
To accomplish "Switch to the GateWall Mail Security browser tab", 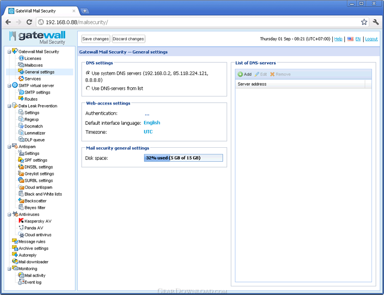I will pyautogui.click(x=42, y=11).
